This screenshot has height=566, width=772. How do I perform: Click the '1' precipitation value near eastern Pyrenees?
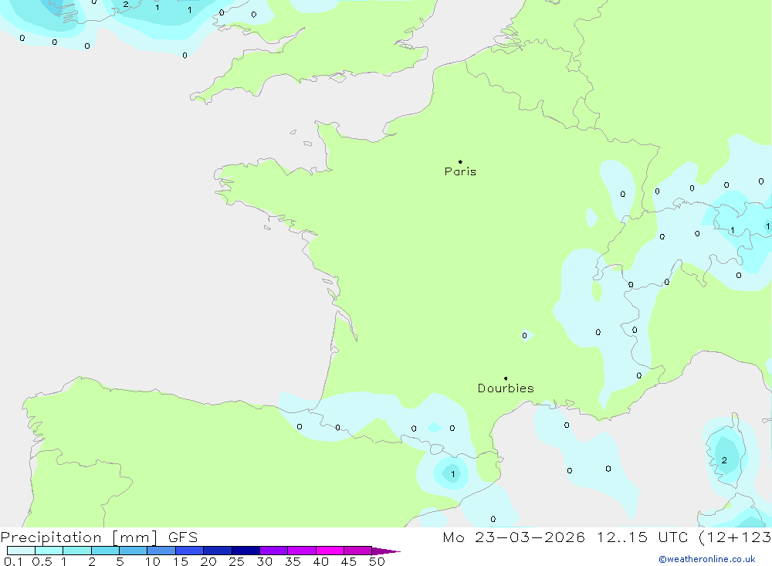[x=452, y=474]
